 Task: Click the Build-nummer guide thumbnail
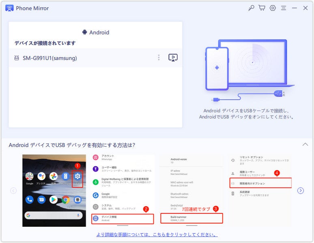[191, 190]
